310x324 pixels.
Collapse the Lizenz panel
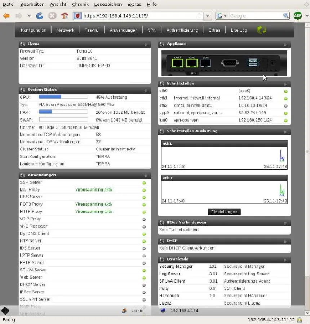146,45
